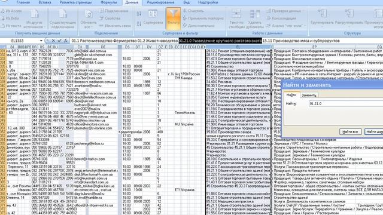Click the Найти search field containing 01.21.0
The image size is (383, 215).
click(x=345, y=103)
